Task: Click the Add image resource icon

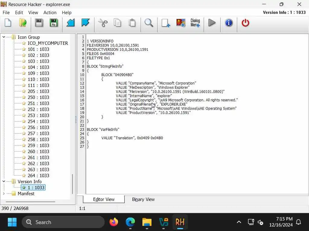Action: [181, 23]
